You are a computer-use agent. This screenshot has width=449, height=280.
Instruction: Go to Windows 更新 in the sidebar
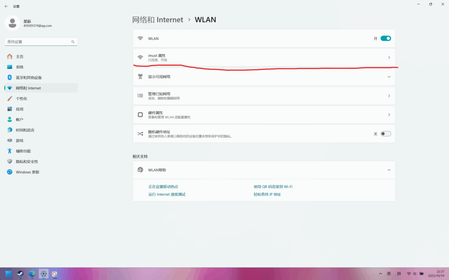pos(27,172)
